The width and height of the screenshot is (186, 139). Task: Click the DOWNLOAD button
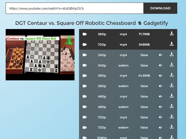coord(160,8)
